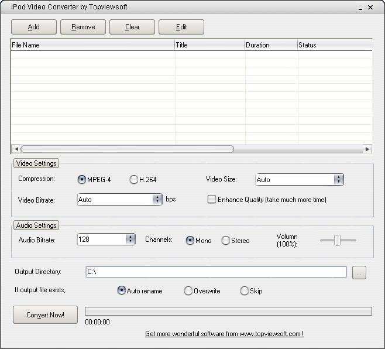Screen dimensions: 385x349
Task: Click the Add button
Action: coord(34,27)
